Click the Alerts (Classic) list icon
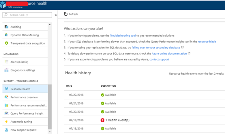 [x=6, y=62]
